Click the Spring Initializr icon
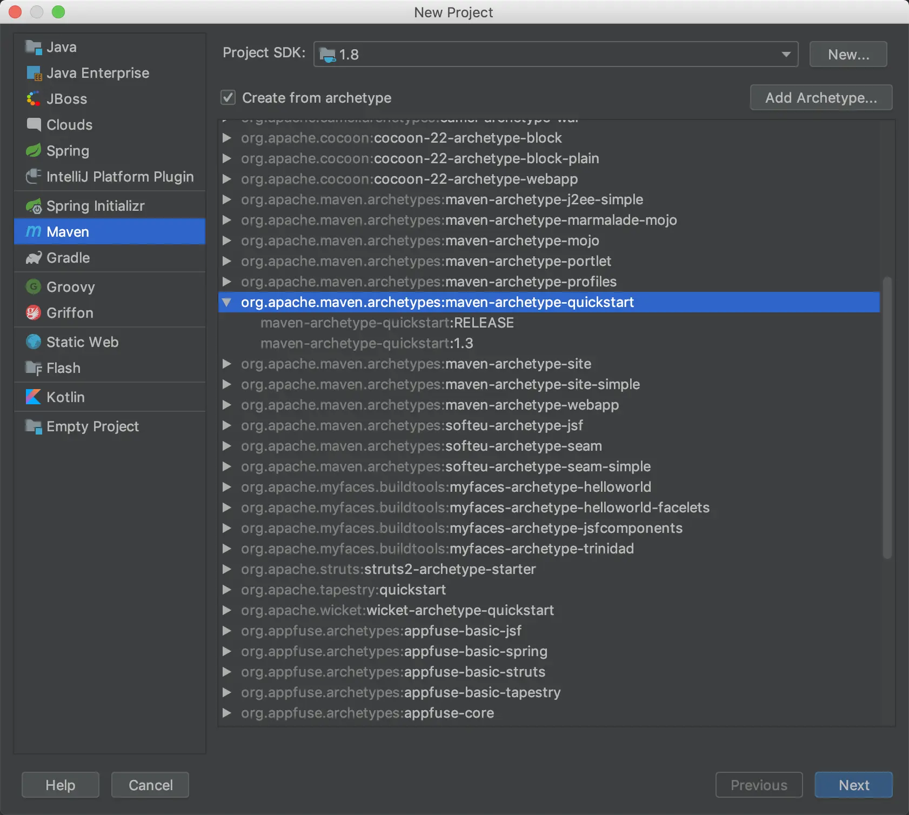Viewport: 909px width, 815px height. pos(34,206)
